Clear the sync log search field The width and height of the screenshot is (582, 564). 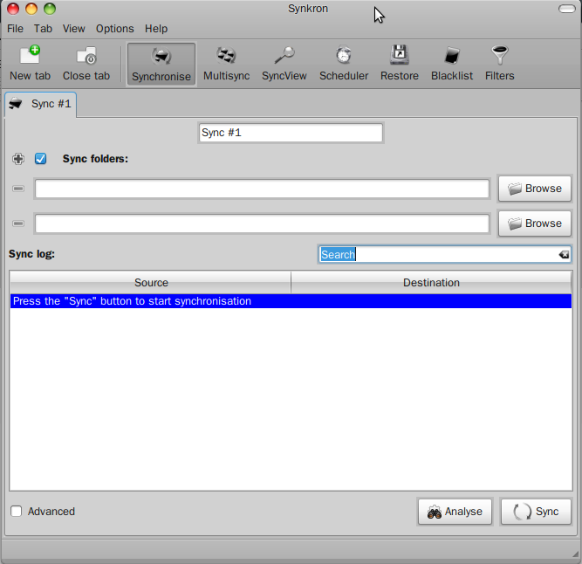tap(564, 254)
